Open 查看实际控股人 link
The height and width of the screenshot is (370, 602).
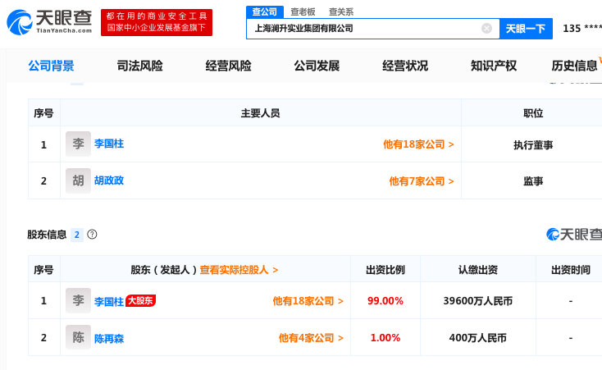[239, 270]
